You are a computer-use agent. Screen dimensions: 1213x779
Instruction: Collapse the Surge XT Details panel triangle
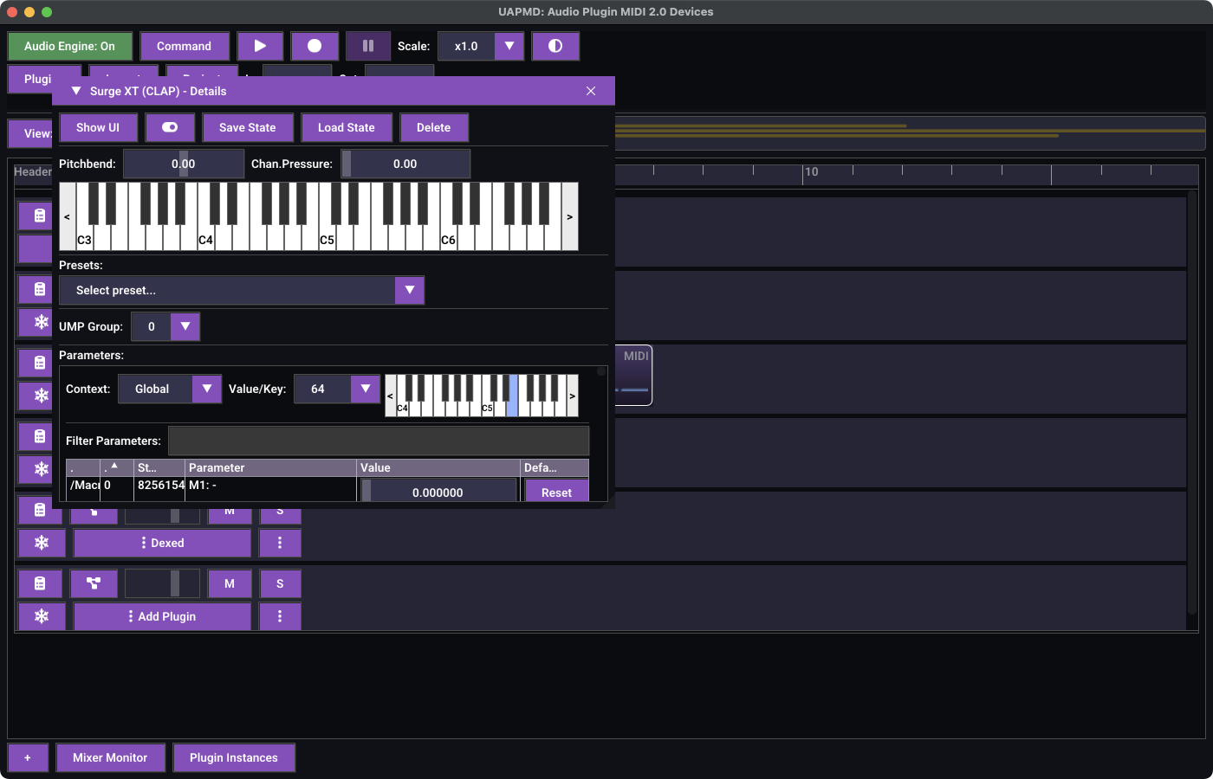tap(76, 91)
